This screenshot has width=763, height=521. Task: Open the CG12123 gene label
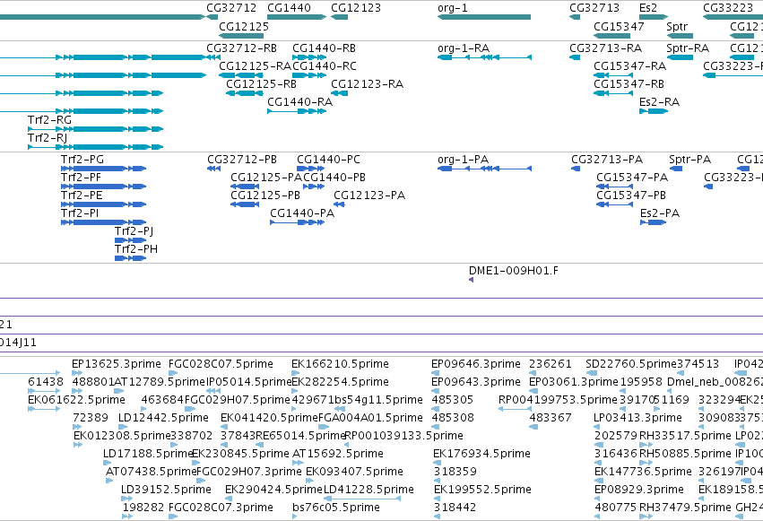[x=356, y=8]
